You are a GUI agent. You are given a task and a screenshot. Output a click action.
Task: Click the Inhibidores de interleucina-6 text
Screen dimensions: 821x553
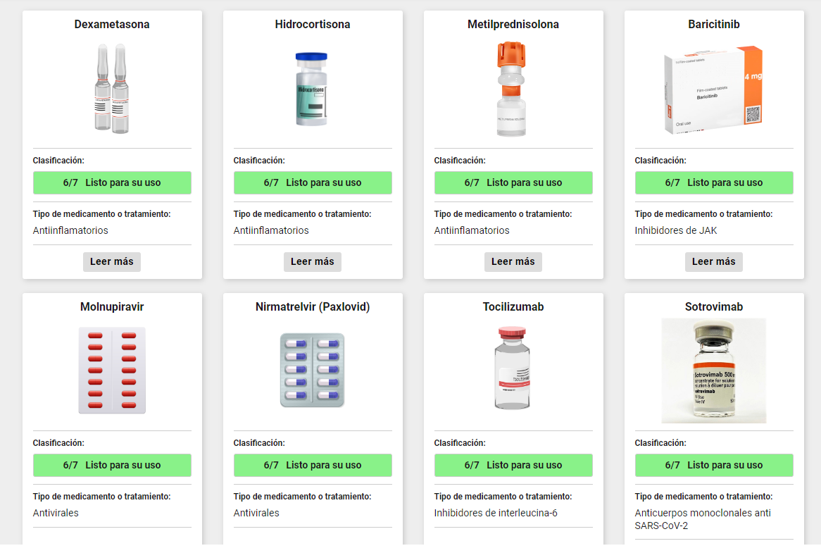coord(495,513)
